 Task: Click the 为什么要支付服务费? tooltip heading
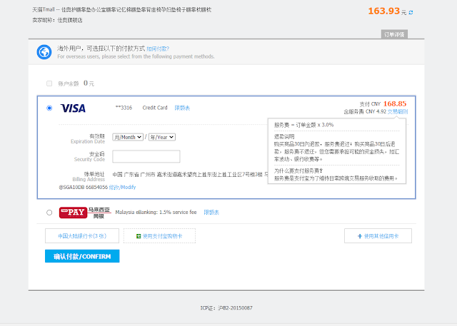(298, 171)
